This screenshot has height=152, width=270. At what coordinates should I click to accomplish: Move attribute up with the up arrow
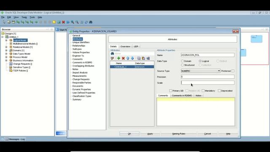tap(128, 58)
